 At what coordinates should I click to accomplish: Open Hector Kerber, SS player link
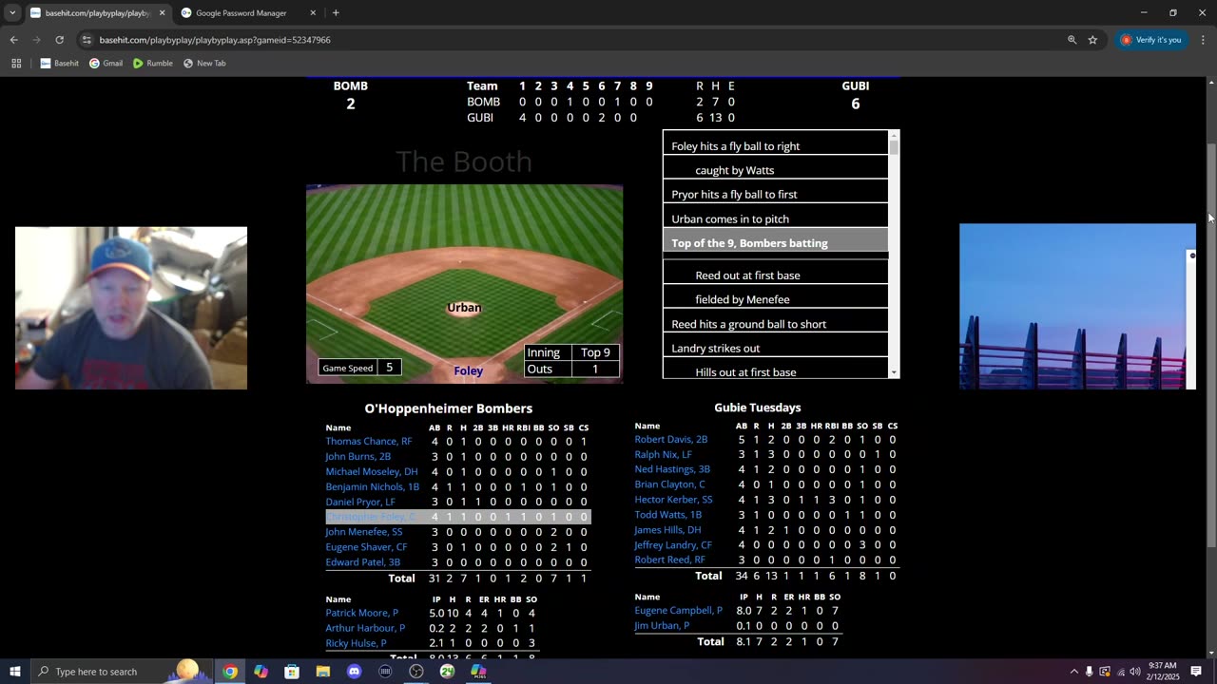click(673, 500)
